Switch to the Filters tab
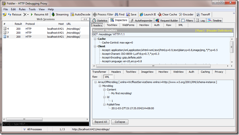The width and height of the screenshot is (239, 135). click(187, 20)
